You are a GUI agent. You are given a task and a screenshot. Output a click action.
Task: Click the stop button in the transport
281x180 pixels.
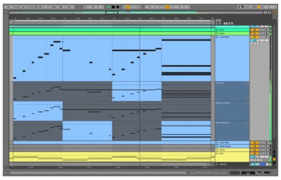coord(113,7)
